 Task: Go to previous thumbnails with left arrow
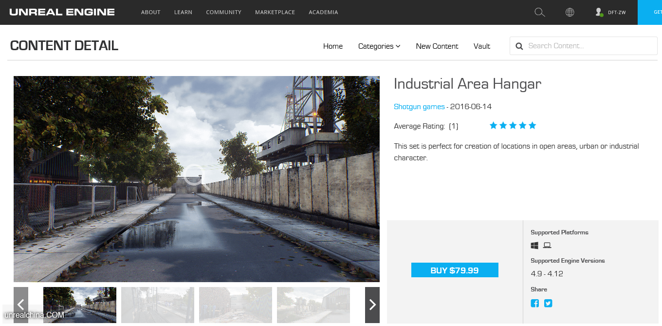point(21,305)
